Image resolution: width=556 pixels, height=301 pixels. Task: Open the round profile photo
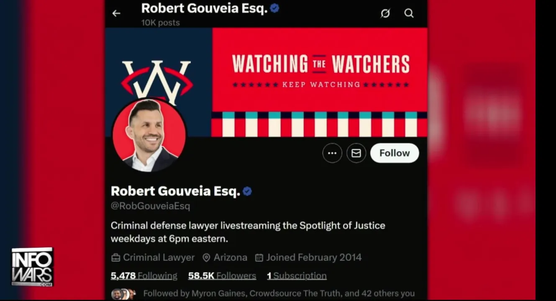click(149, 135)
